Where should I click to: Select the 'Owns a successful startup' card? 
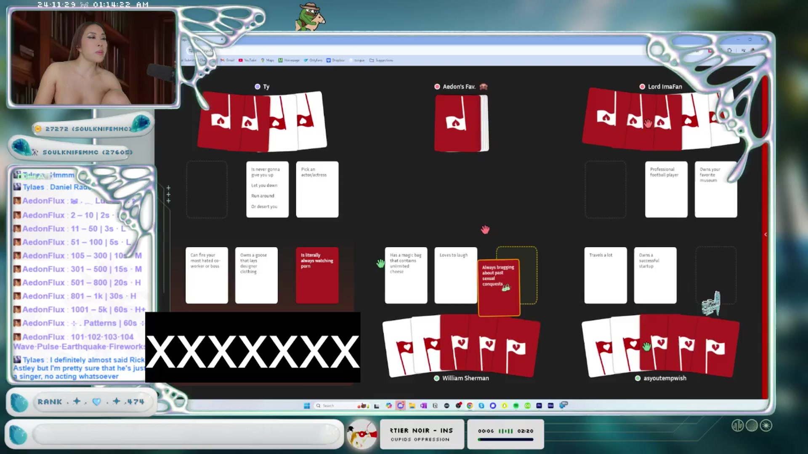click(x=655, y=275)
